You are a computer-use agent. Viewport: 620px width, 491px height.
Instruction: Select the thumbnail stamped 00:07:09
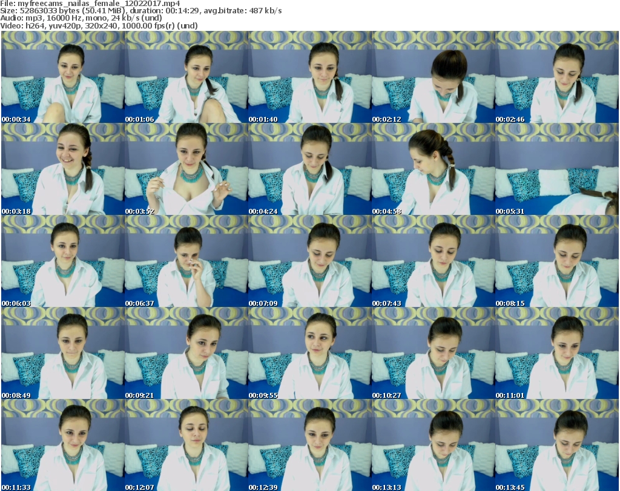click(309, 262)
